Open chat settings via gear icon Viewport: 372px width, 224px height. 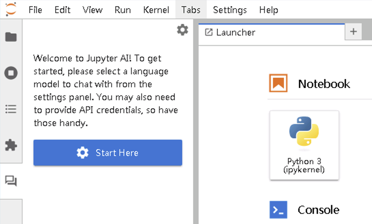[x=182, y=30]
